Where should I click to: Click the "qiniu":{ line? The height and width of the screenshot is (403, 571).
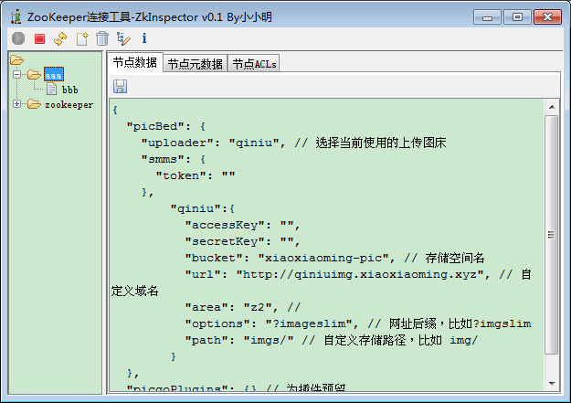[203, 208]
